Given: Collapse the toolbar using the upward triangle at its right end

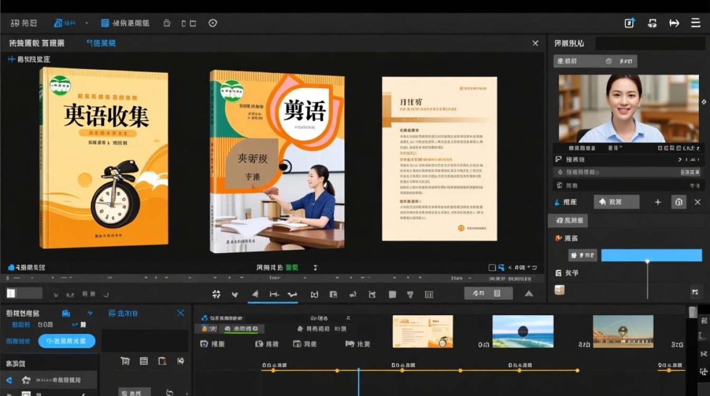Looking at the screenshot, I should pos(529,293).
